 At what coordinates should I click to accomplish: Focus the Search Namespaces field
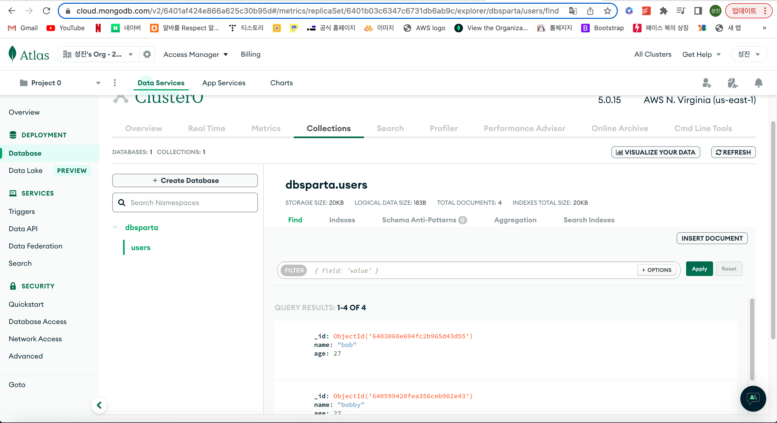[185, 202]
